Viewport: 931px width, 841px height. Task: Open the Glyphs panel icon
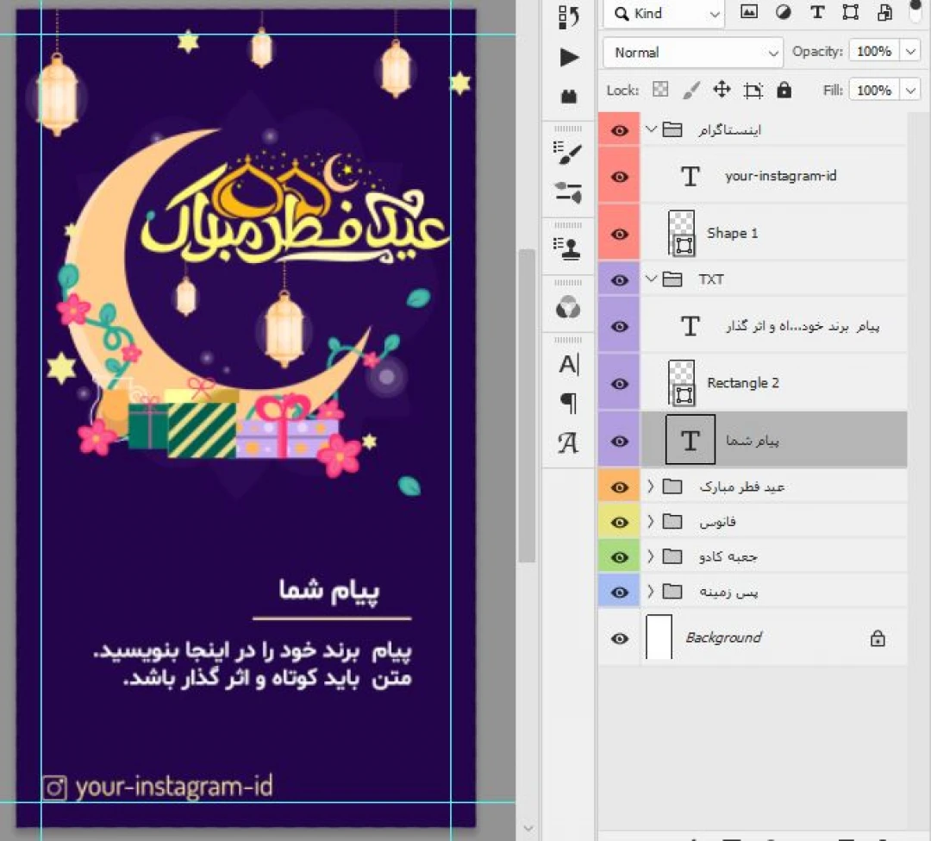(x=569, y=443)
